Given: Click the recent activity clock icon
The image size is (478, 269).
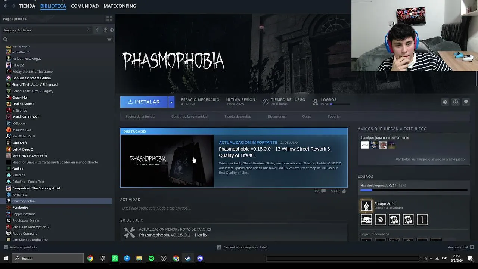Looking at the screenshot, I should point(105,30).
